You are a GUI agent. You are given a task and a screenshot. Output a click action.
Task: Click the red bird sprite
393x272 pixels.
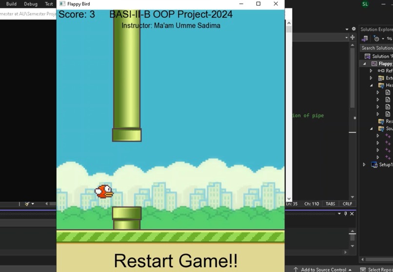click(104, 192)
